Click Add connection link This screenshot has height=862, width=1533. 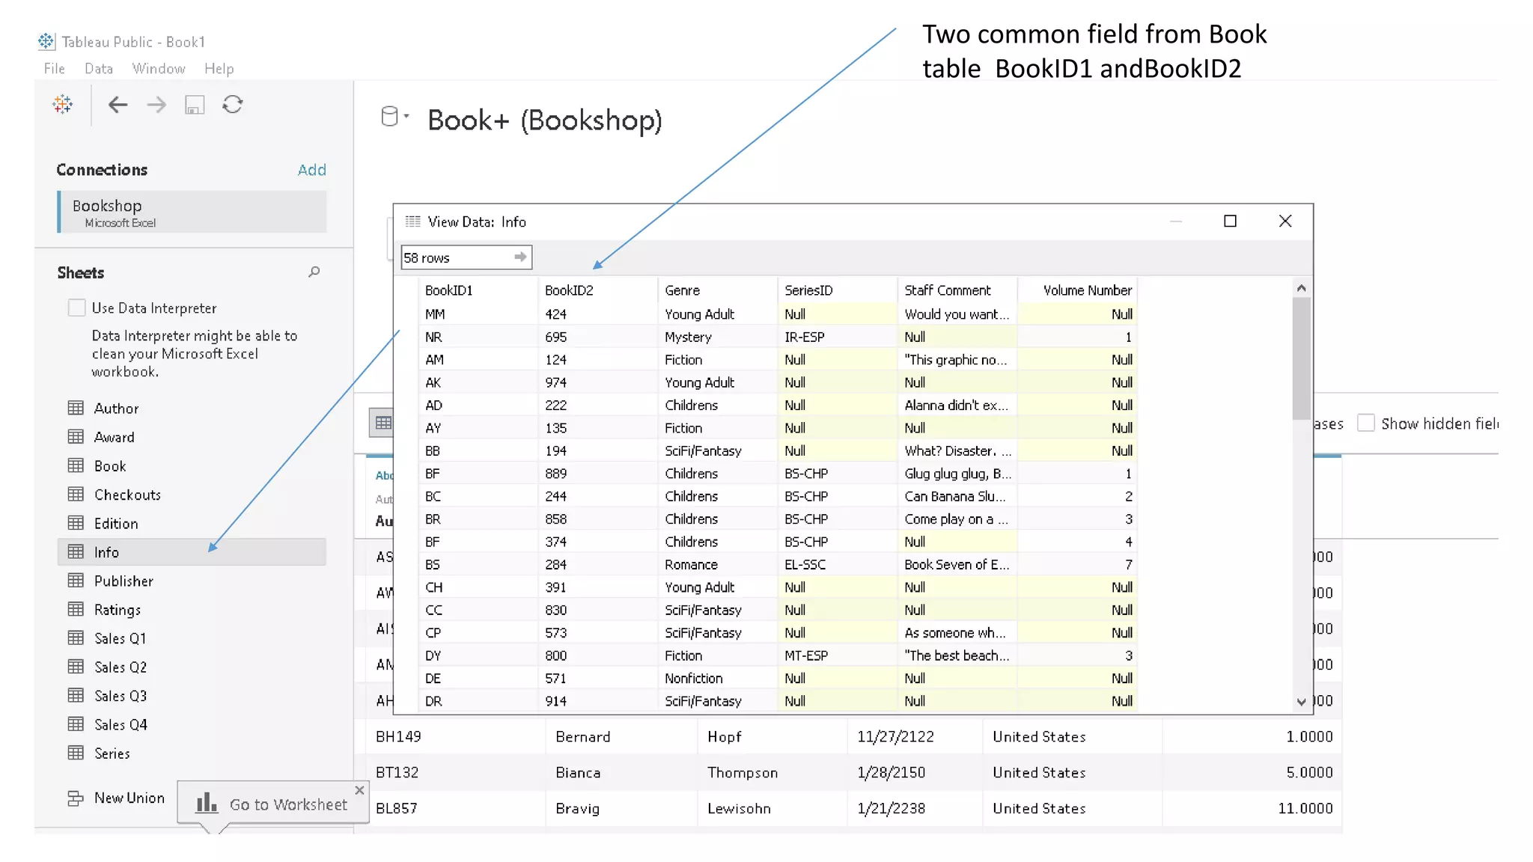(312, 170)
